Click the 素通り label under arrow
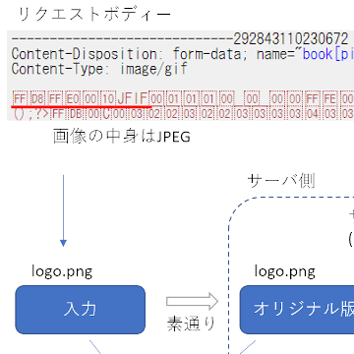Image resolution: width=354 pixels, height=354 pixels. [192, 324]
